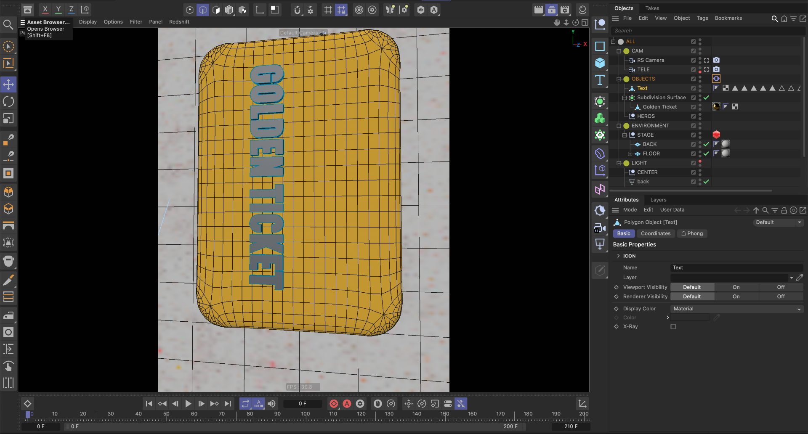Screen dimensions: 808x434
Task: Collapse the STAGE item
Action: pos(625,135)
